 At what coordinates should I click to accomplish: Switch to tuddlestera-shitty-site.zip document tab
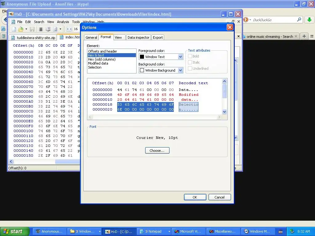point(33,38)
